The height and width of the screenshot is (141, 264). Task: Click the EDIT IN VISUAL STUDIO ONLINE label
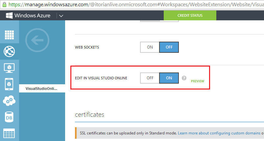tap(101, 78)
